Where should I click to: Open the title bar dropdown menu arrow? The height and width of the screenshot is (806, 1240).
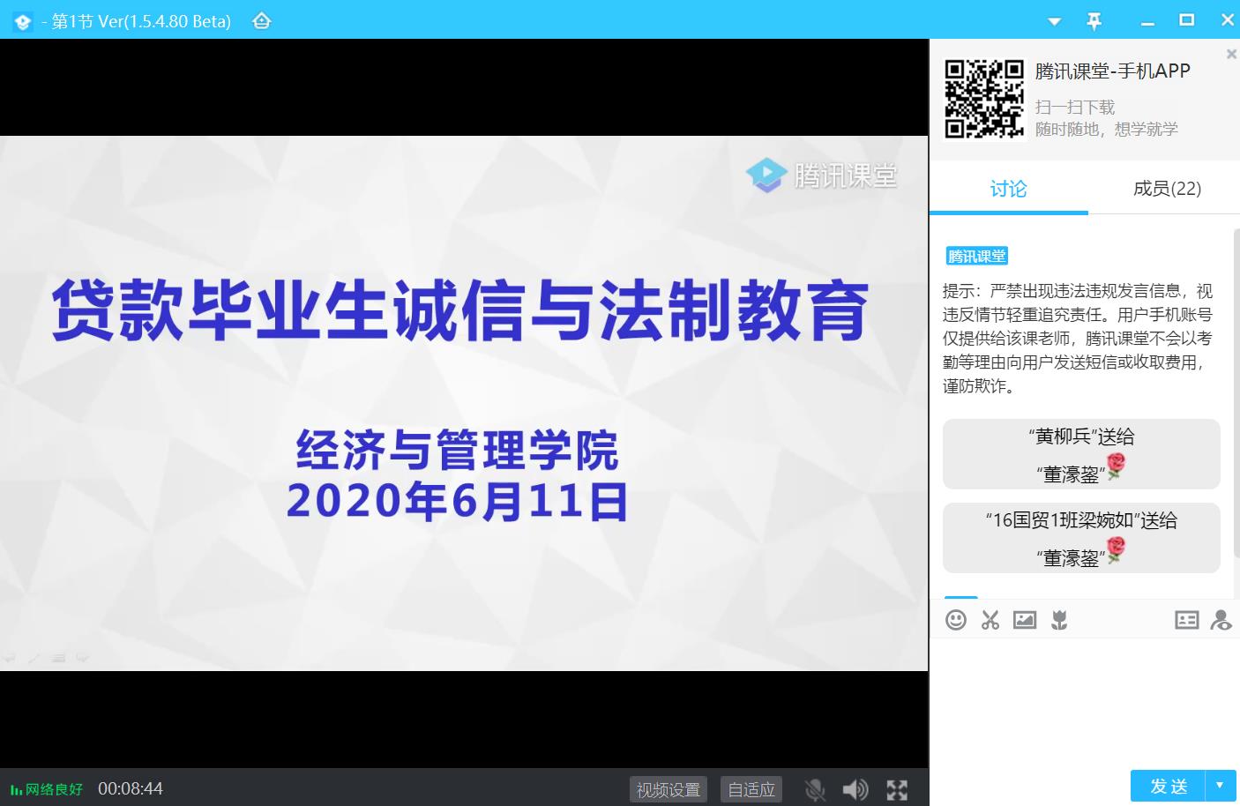coord(1054,21)
